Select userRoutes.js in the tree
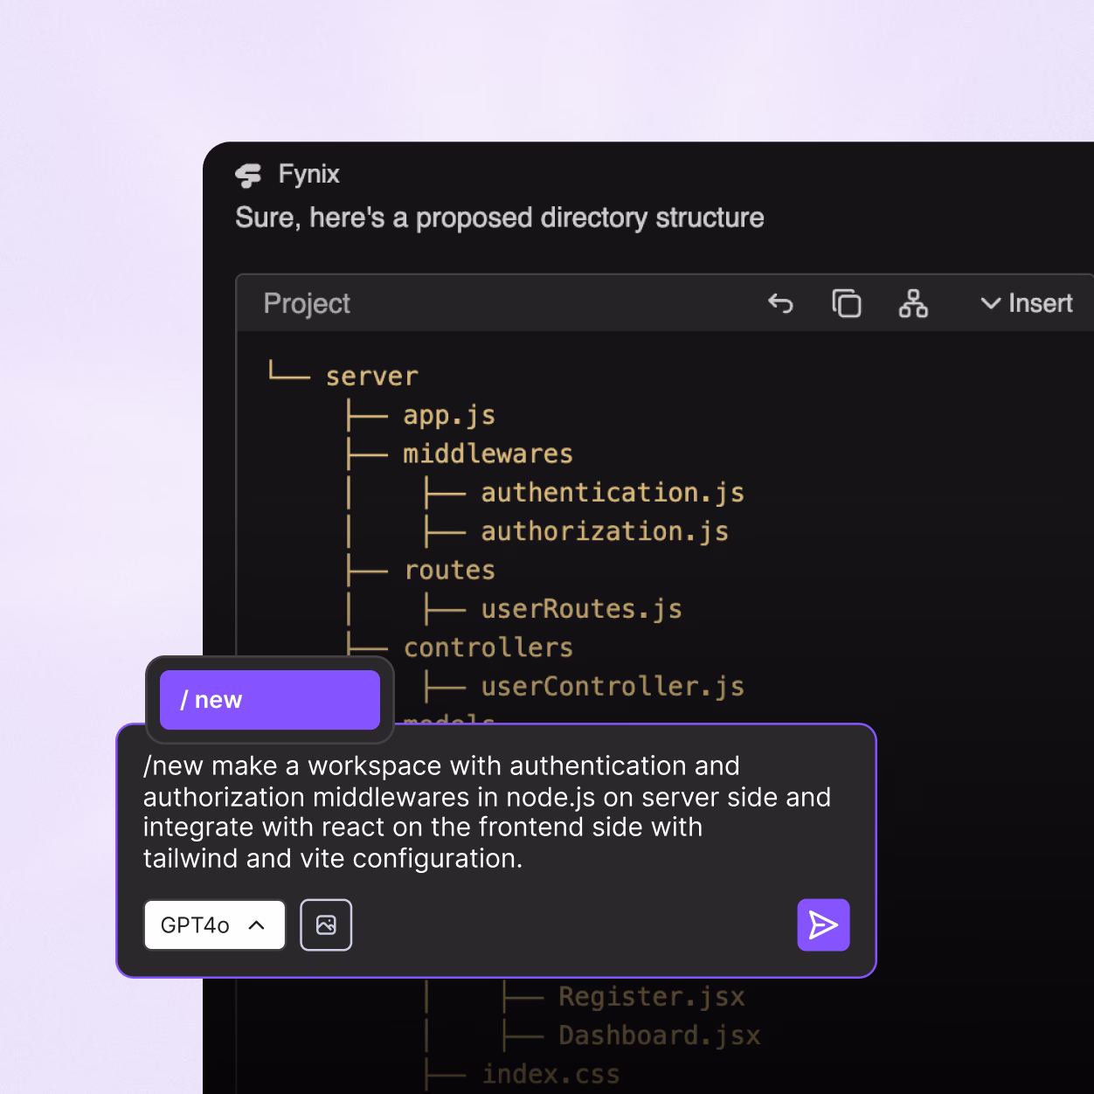This screenshot has height=1094, width=1094. [x=582, y=608]
